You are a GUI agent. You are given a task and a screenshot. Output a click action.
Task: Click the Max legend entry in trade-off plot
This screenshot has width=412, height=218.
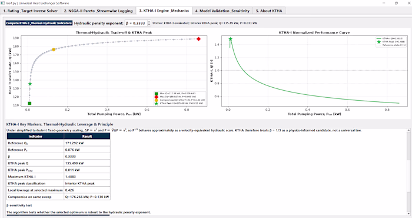[175, 97]
